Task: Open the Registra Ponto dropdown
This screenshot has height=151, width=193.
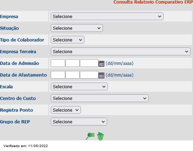Action: point(66,110)
